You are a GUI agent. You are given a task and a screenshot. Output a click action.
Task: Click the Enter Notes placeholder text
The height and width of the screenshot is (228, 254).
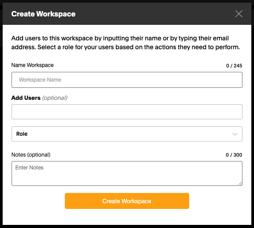[29, 168]
